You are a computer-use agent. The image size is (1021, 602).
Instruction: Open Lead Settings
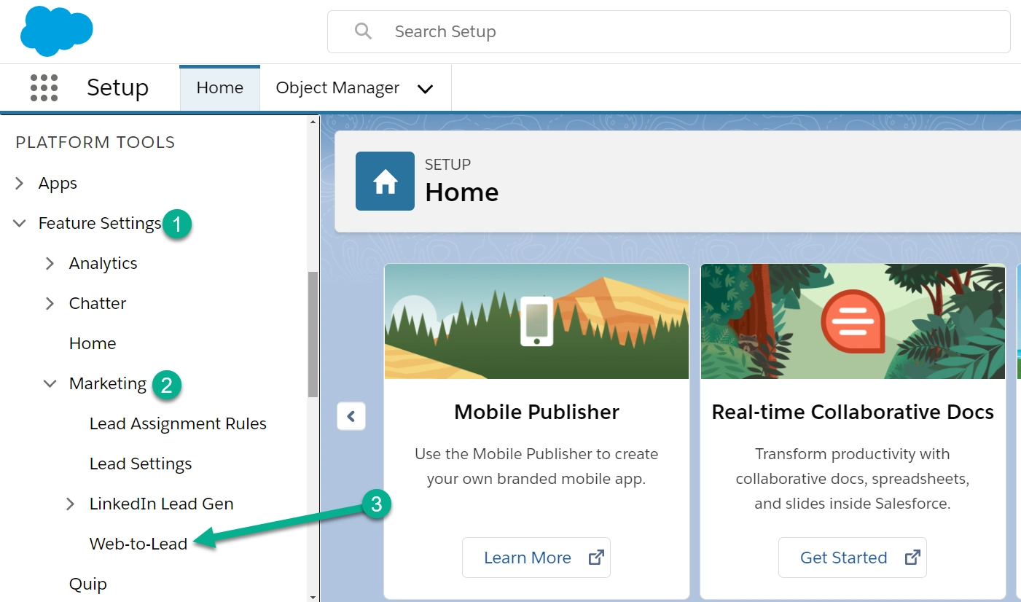[x=141, y=464]
